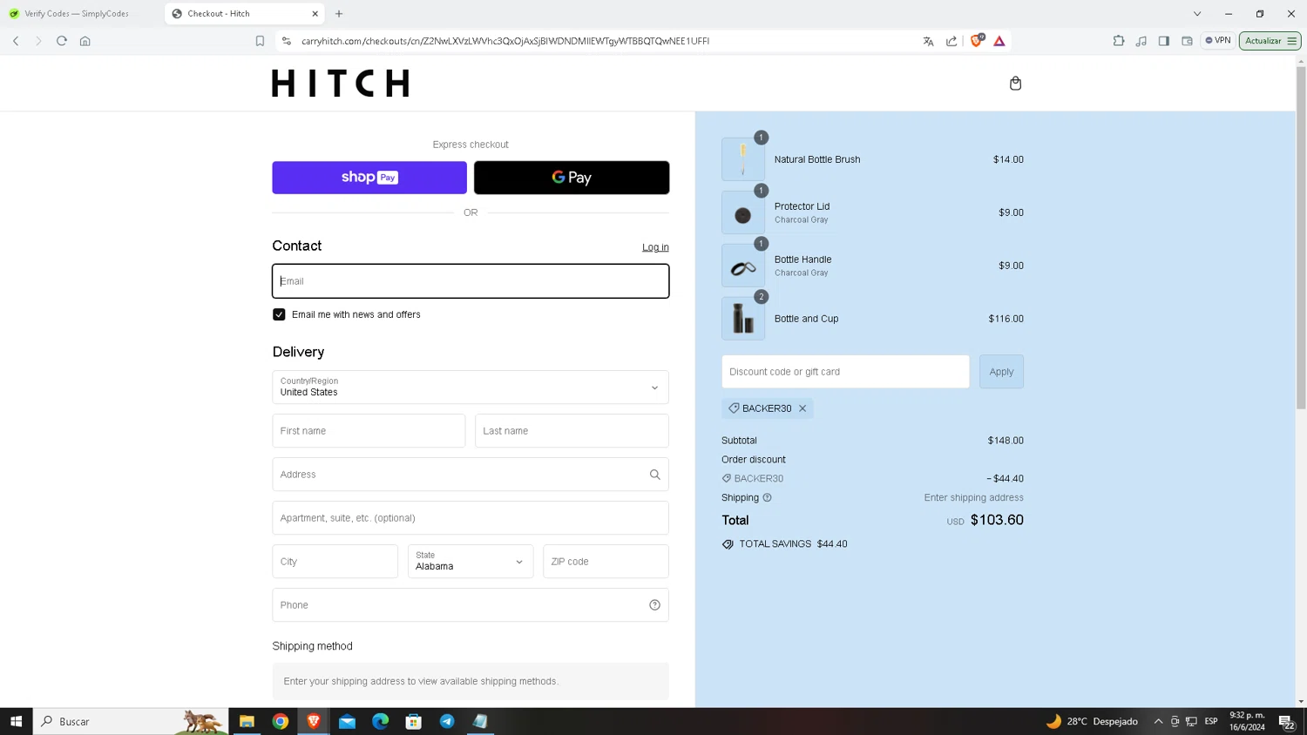Click the Actualizar update button
Viewport: 1307px width, 735px height.
coord(1270,41)
